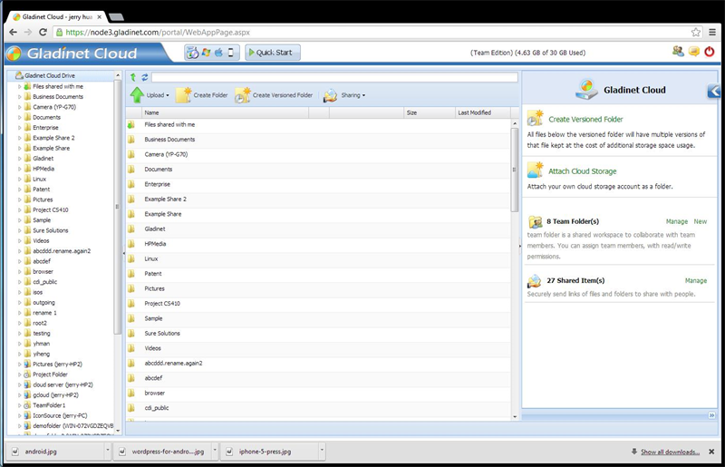Screen dimensions: 725x467
Task: Open the Camera (YP-G70) folder row in file list
Action: (x=318, y=154)
